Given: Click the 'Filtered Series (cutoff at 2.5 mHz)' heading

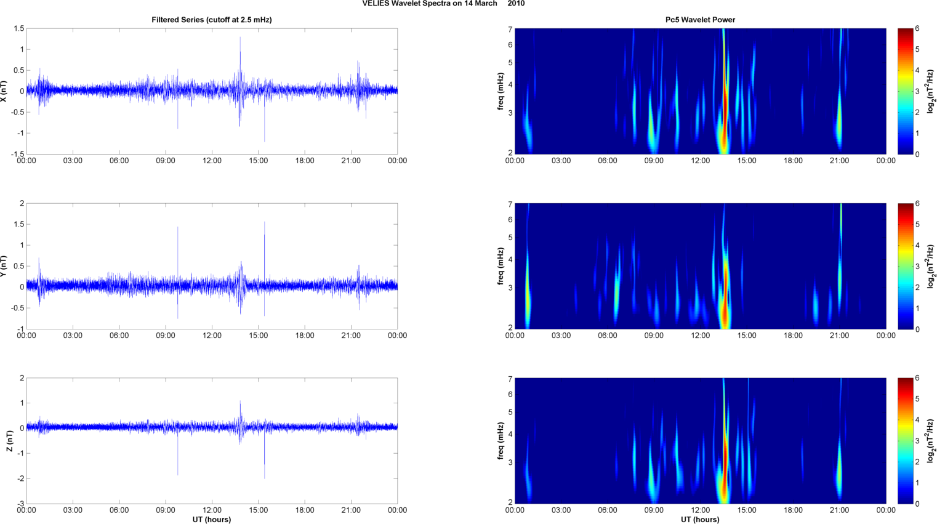Looking at the screenshot, I should tap(212, 20).
